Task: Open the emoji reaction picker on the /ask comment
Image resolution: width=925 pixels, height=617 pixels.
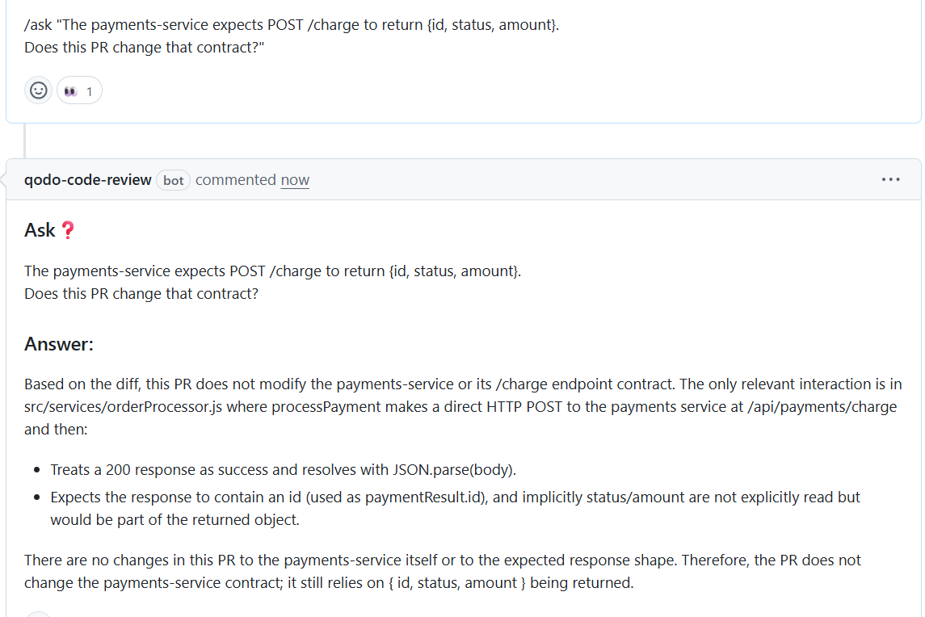Action: point(38,90)
